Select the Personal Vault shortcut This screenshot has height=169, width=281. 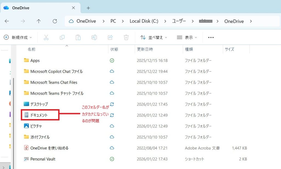43,159
